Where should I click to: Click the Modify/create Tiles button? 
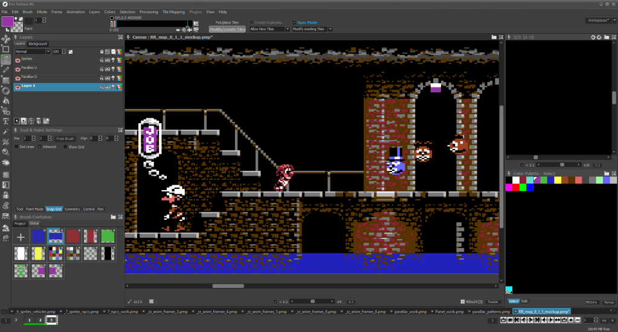(x=227, y=29)
